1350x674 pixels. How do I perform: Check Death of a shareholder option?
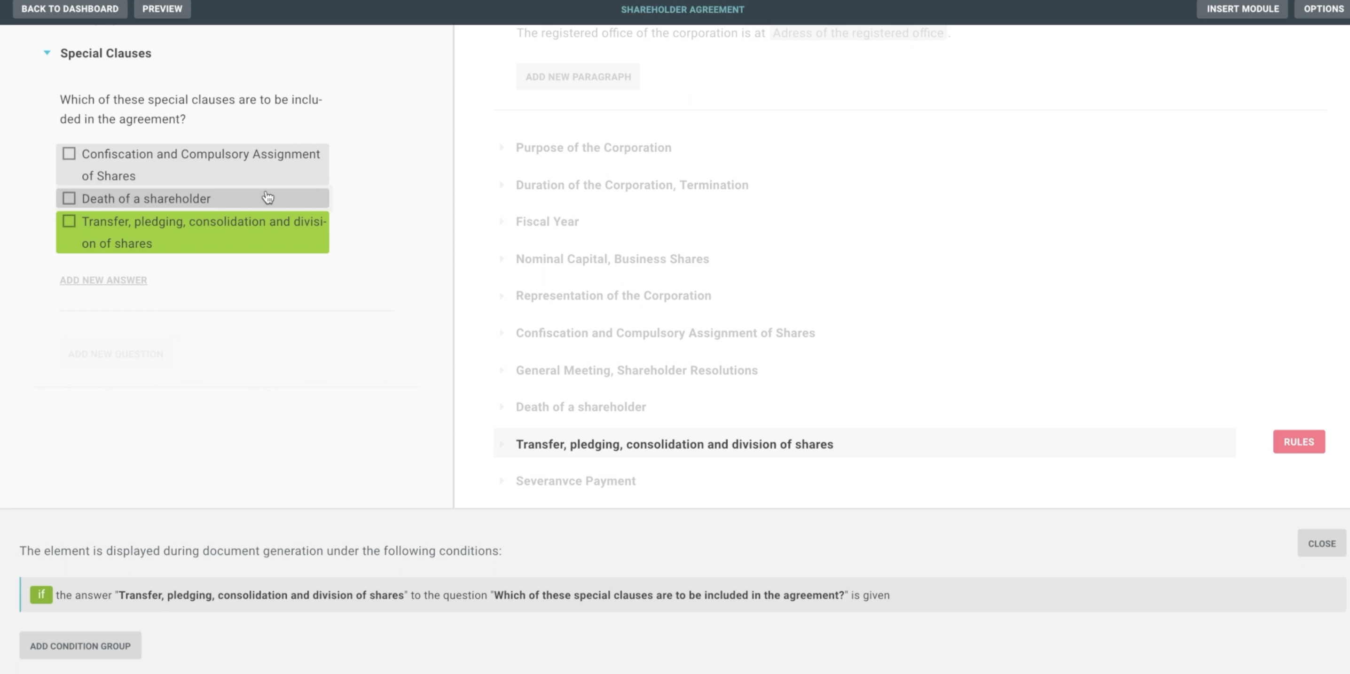pyautogui.click(x=69, y=199)
